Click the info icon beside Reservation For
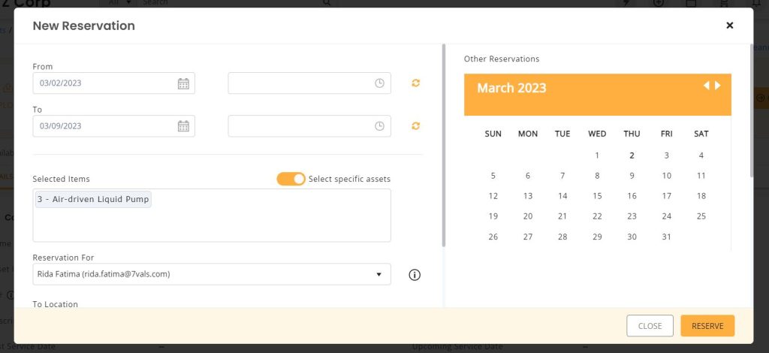This screenshot has height=353, width=769. 415,275
